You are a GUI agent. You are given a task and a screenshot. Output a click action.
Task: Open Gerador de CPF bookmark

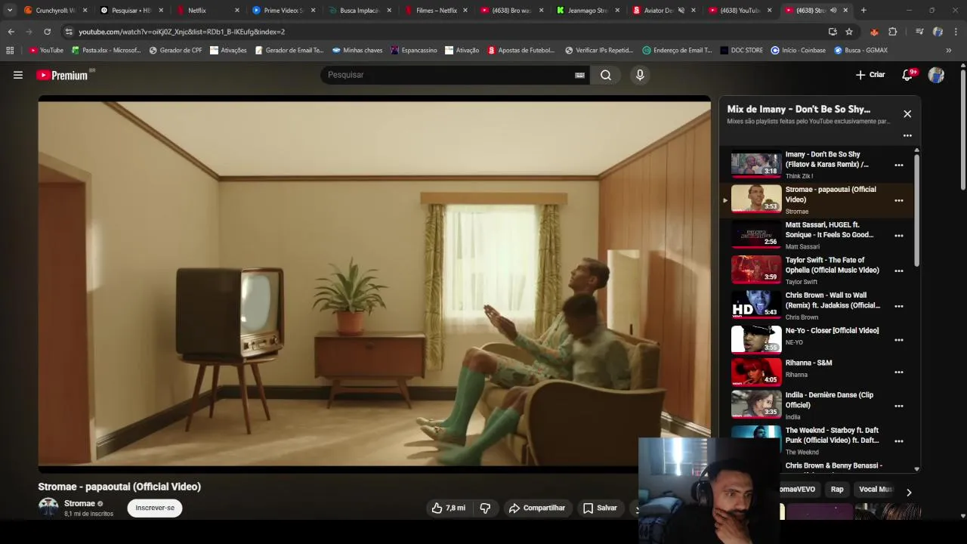(175, 51)
